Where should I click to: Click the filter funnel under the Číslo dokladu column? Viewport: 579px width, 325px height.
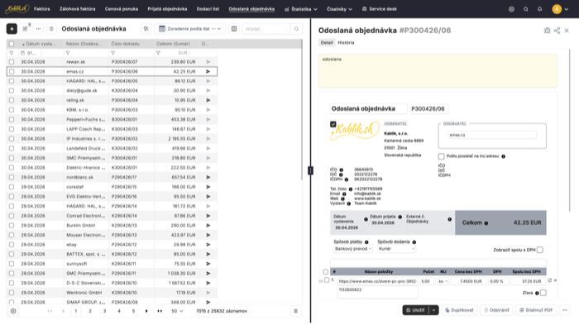click(113, 53)
